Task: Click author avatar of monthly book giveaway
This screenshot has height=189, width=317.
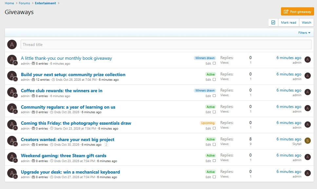Action: pos(12,60)
